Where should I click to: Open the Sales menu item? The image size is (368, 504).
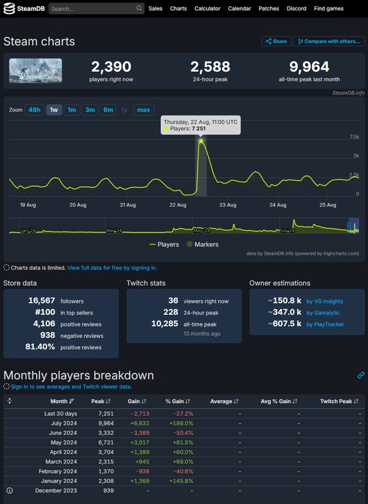(x=155, y=9)
